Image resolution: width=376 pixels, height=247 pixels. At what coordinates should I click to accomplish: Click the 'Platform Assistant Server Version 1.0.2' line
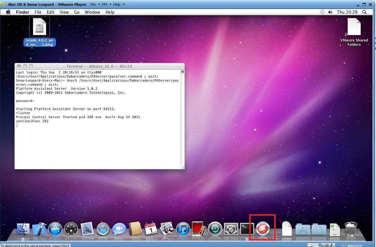tap(56, 89)
